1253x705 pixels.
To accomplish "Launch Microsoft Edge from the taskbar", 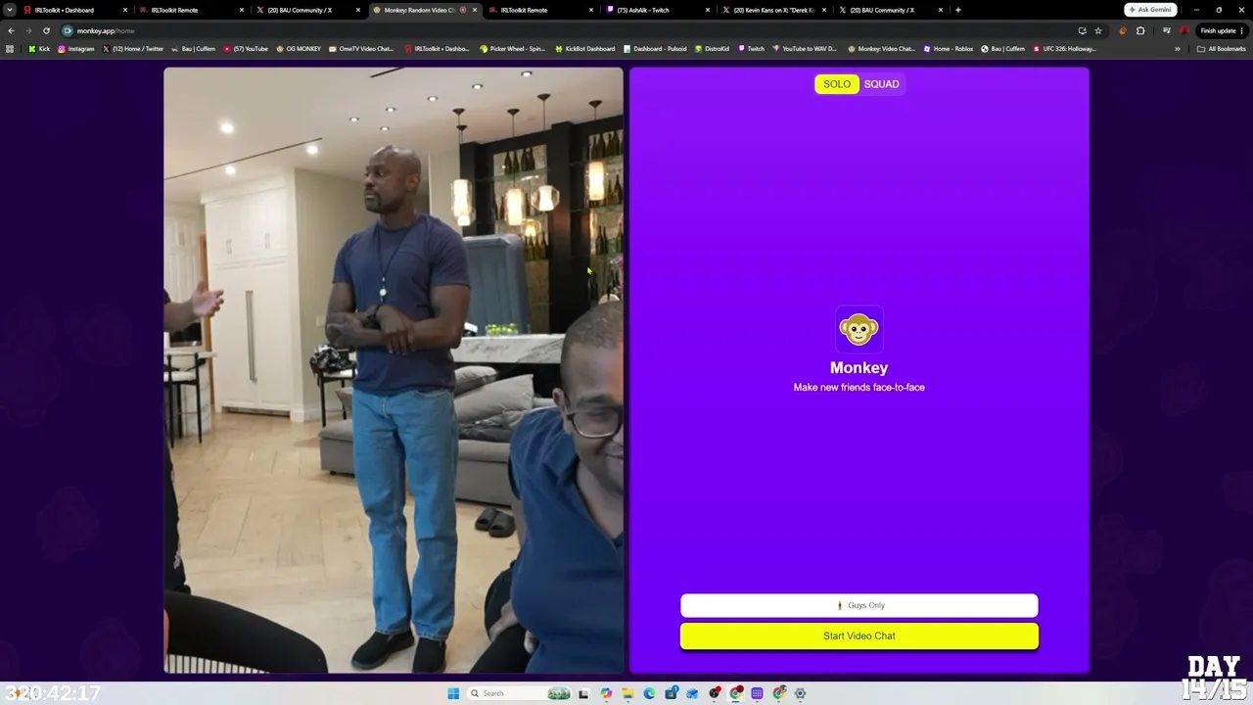I will tap(649, 693).
